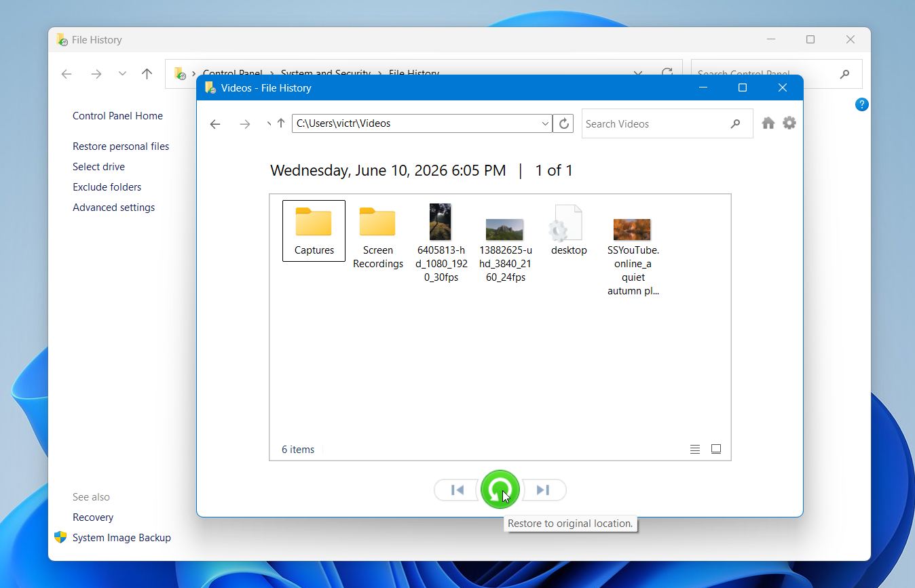Viewport: 915px width, 588px height.
Task: Open Control Panel Home link
Action: [x=117, y=116]
